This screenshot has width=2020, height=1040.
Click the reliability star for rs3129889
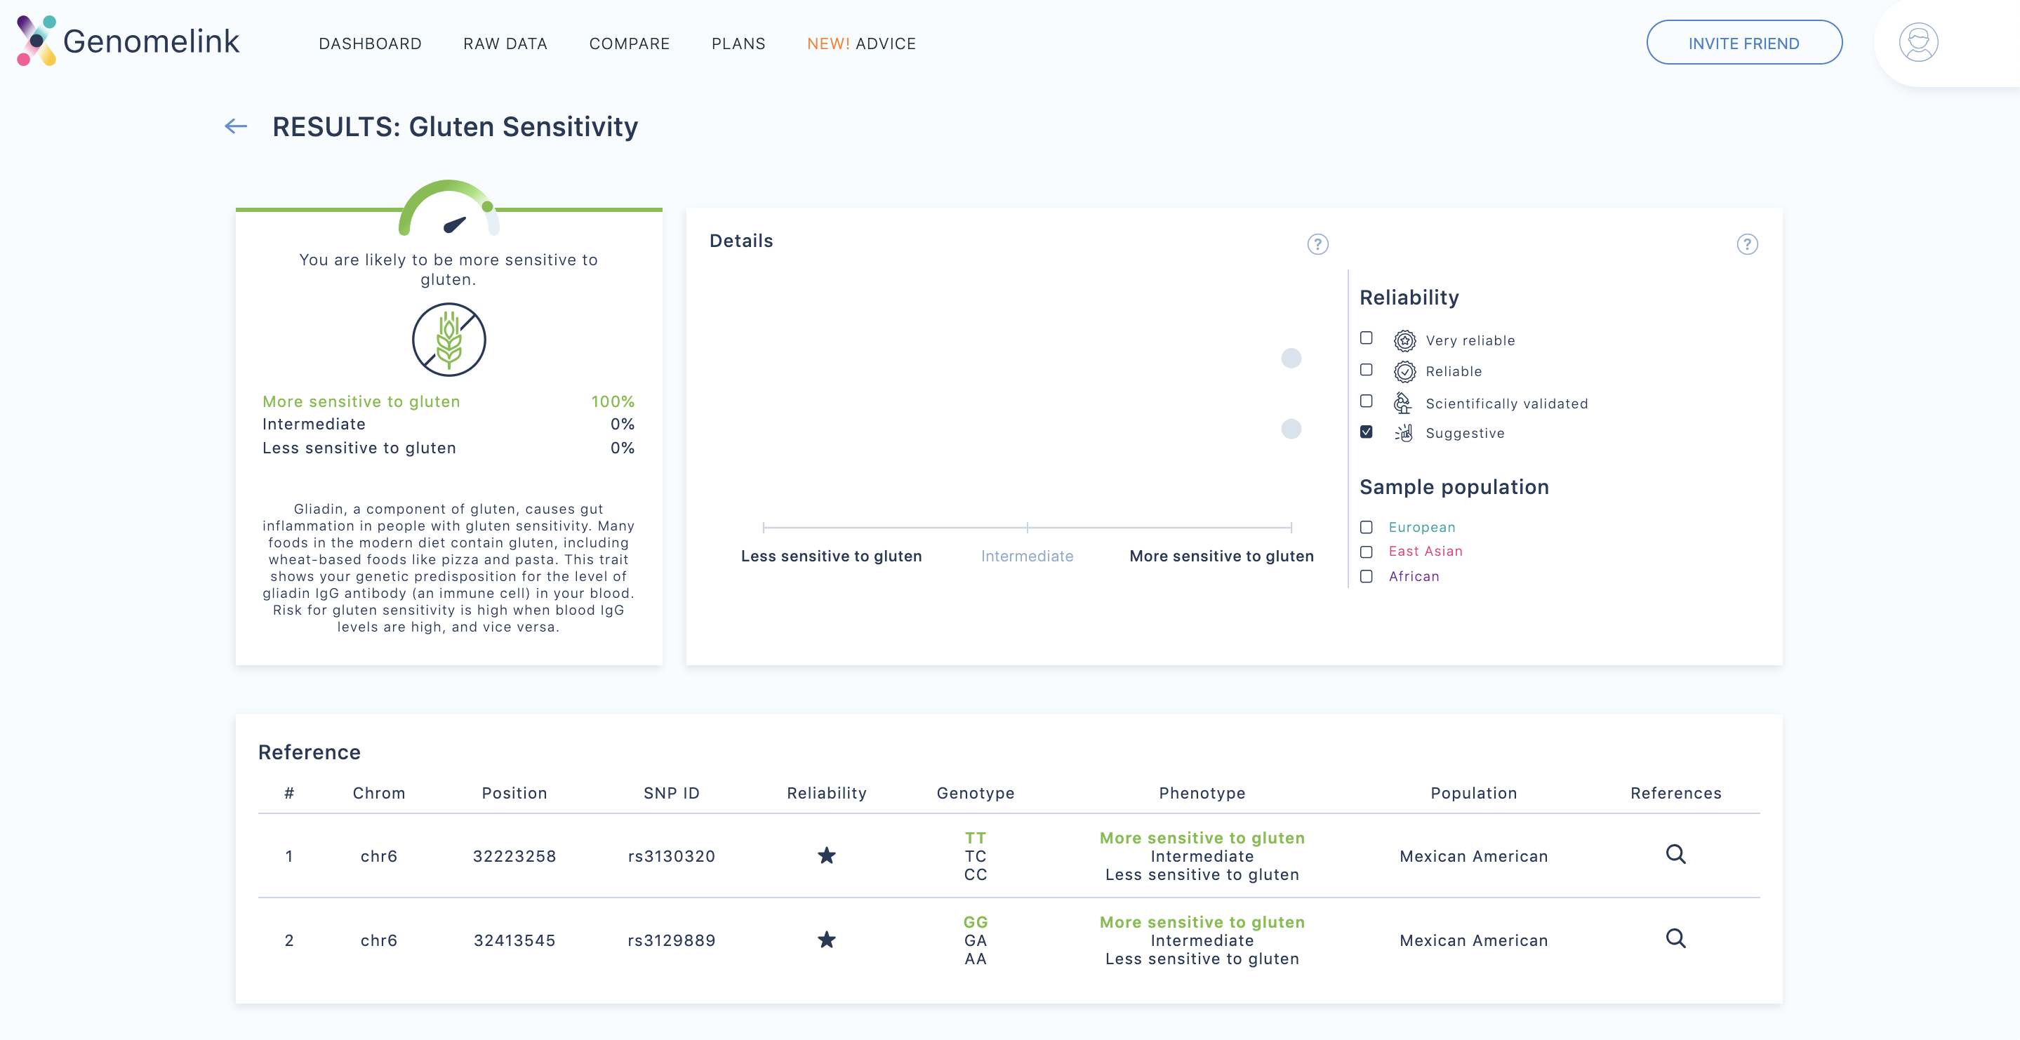827,939
